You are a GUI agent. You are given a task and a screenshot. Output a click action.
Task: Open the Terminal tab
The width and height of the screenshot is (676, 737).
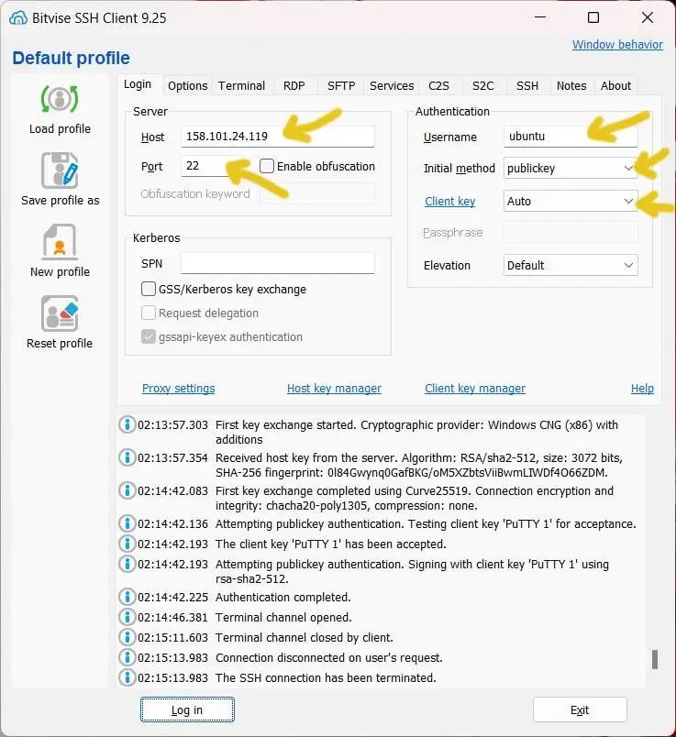click(x=242, y=86)
